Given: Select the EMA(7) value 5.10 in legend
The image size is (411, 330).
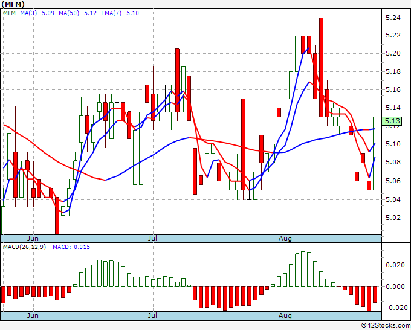Looking at the screenshot, I should (x=132, y=13).
